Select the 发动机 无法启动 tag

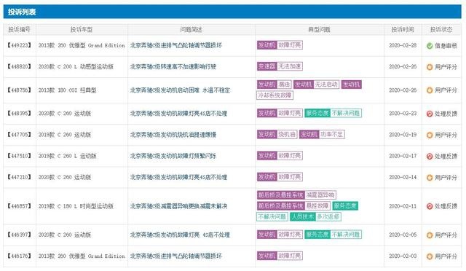coord(317,85)
